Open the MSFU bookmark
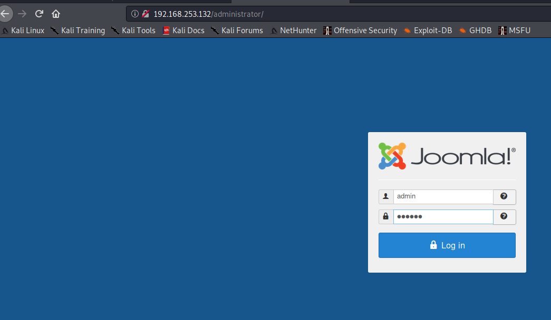This screenshot has width=551, height=320. [x=515, y=31]
